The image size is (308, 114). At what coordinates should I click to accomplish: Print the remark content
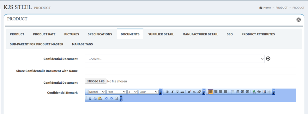click(x=117, y=98)
